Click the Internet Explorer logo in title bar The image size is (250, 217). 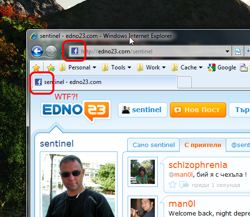[x=33, y=36]
